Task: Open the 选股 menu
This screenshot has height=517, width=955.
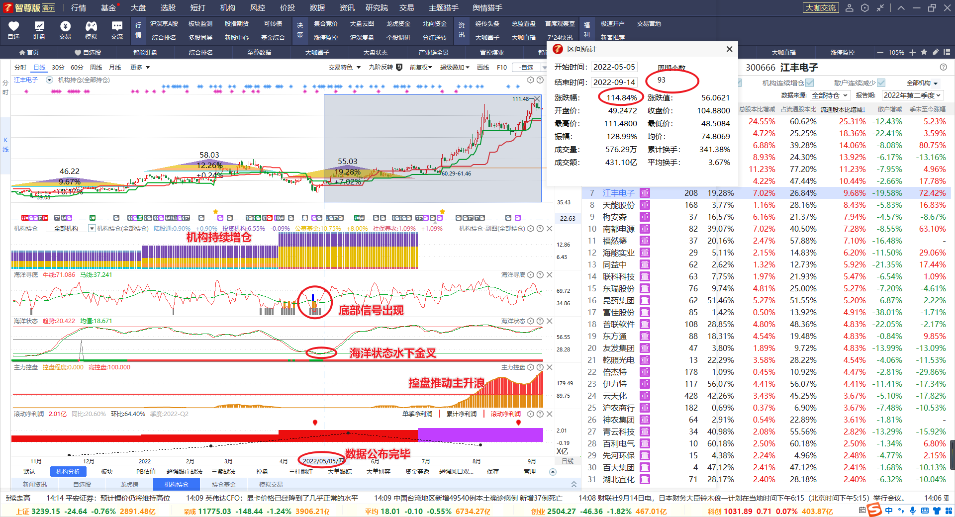Action: (168, 8)
